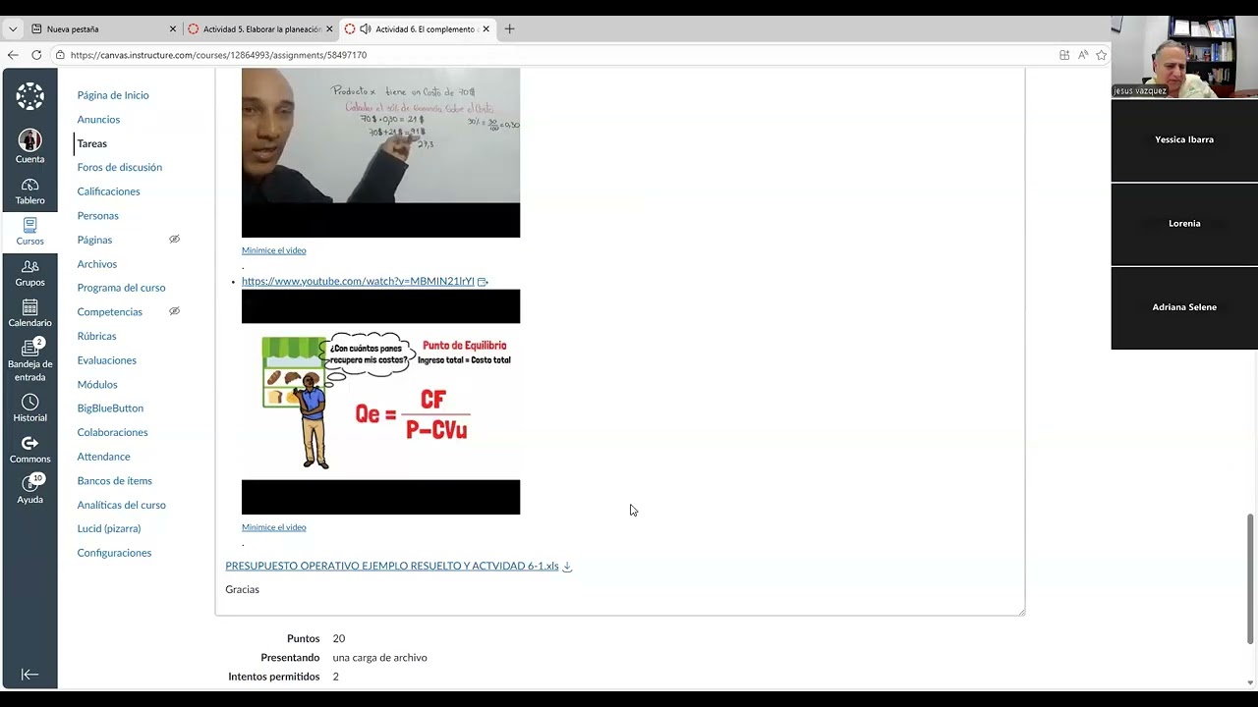Open Módulos in course menu

pyautogui.click(x=97, y=385)
